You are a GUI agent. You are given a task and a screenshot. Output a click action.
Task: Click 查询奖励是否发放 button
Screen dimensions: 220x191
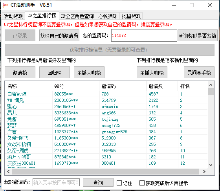pyautogui.click(x=197, y=35)
